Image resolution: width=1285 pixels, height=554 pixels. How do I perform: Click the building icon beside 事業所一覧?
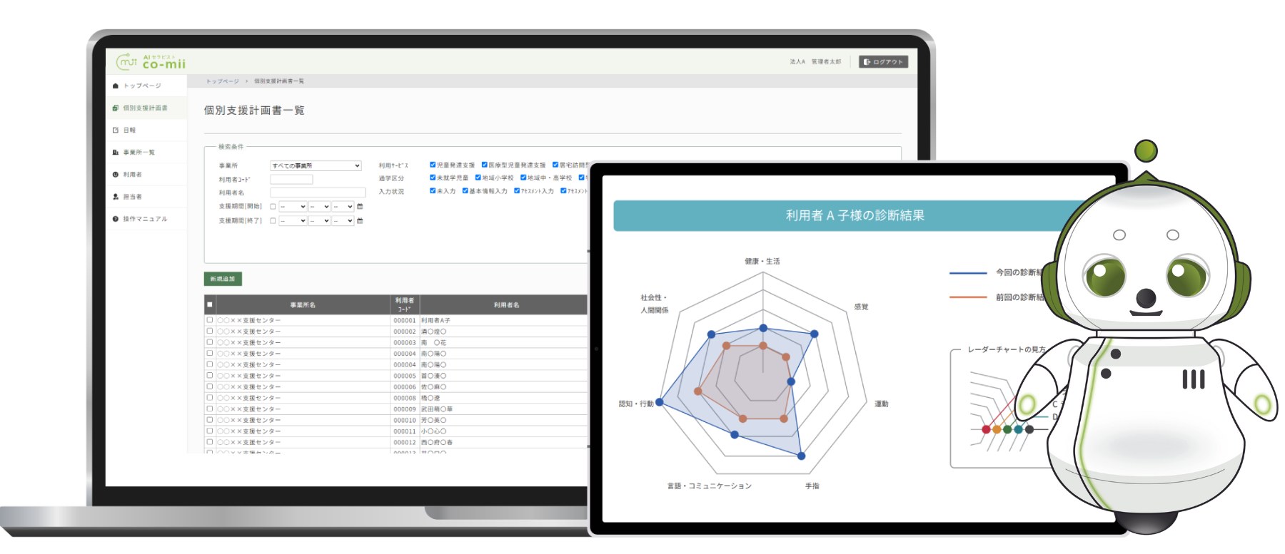click(116, 152)
